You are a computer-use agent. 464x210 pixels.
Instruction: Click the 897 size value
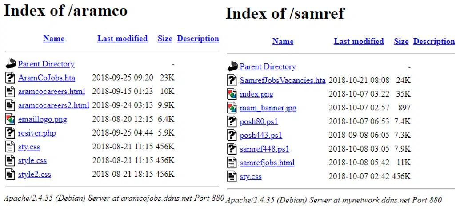404,108
